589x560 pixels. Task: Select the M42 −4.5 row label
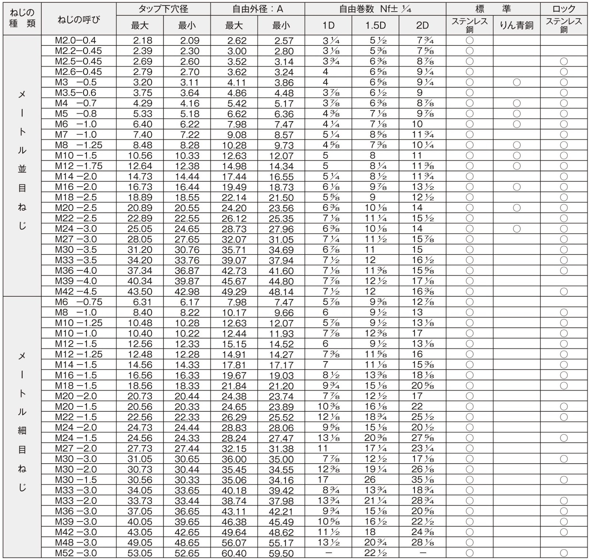[75, 292]
